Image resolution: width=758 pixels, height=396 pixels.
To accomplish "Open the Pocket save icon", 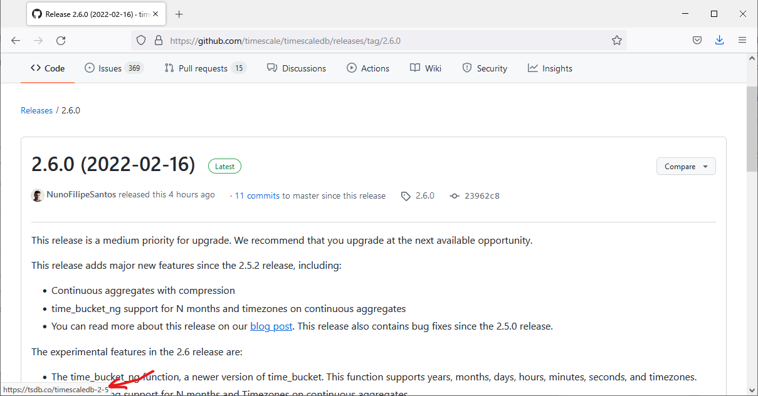I will 697,40.
